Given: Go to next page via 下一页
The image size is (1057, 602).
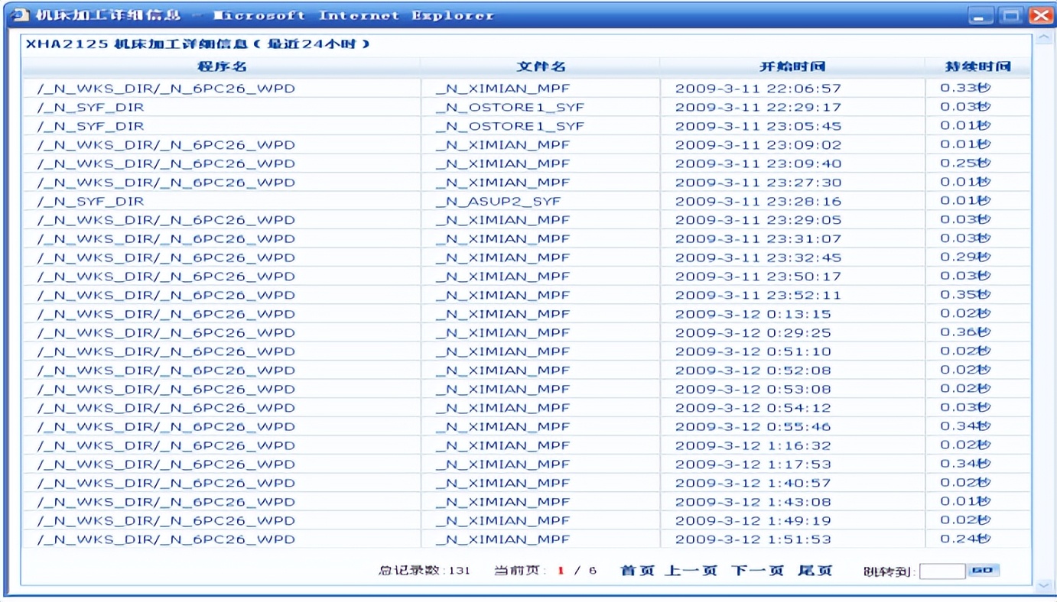Looking at the screenshot, I should [x=757, y=571].
